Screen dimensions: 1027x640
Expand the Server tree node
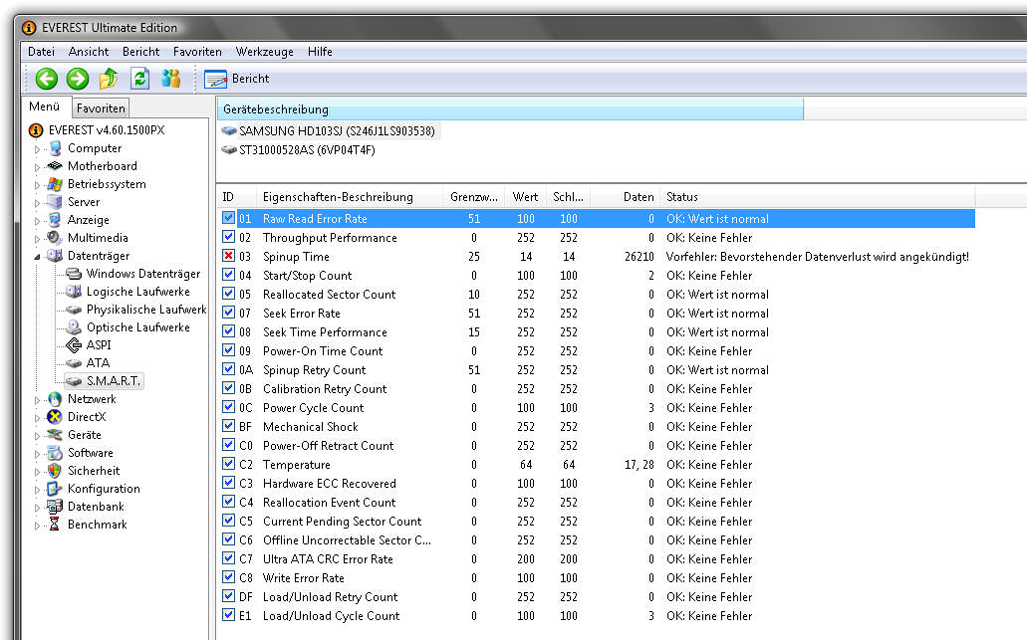(37, 203)
